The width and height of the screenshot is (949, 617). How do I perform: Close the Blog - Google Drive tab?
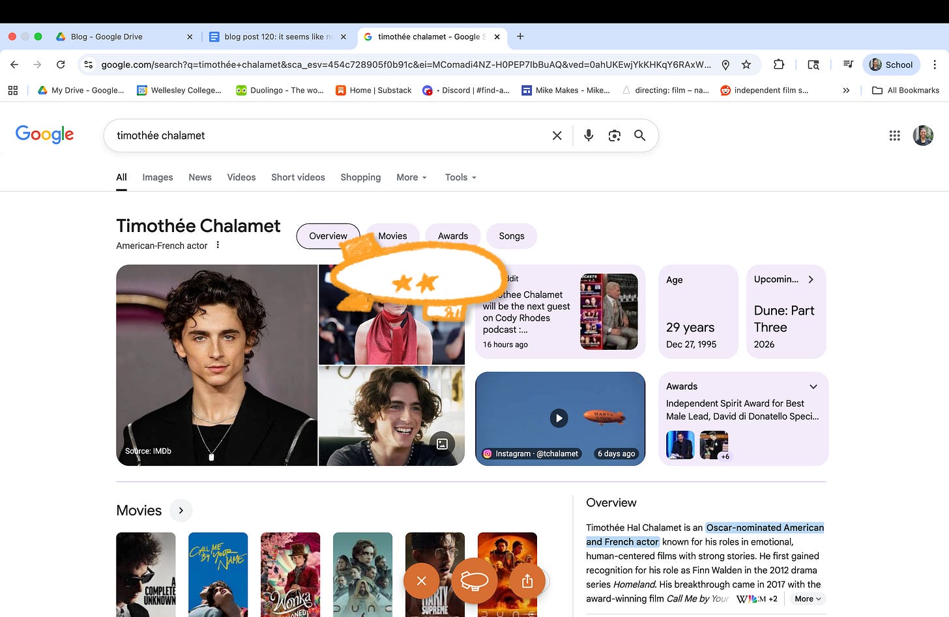tap(190, 36)
